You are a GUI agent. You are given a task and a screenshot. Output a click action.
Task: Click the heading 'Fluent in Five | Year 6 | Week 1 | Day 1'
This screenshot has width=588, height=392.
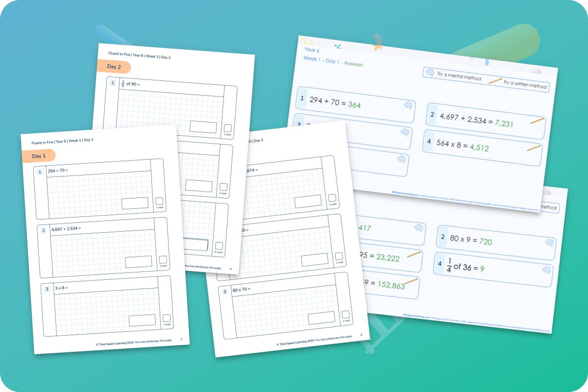pos(62,141)
